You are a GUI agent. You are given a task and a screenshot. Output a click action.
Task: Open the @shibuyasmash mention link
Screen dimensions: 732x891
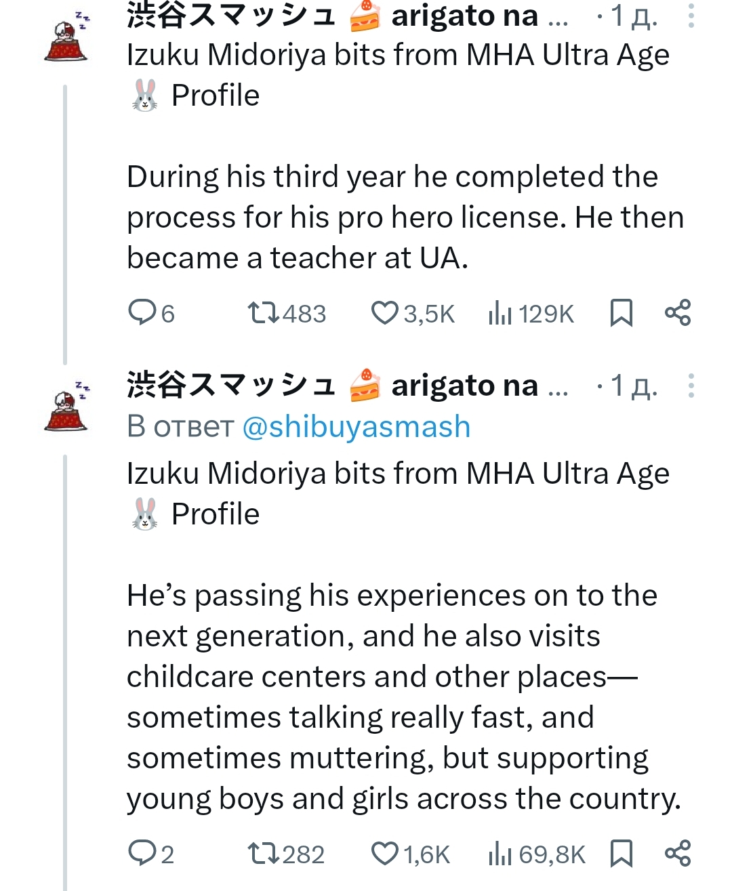click(x=356, y=427)
